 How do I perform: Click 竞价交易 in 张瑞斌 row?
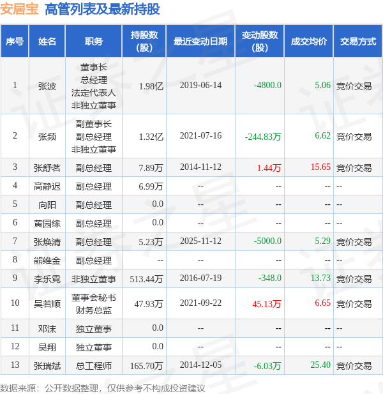click(354, 366)
